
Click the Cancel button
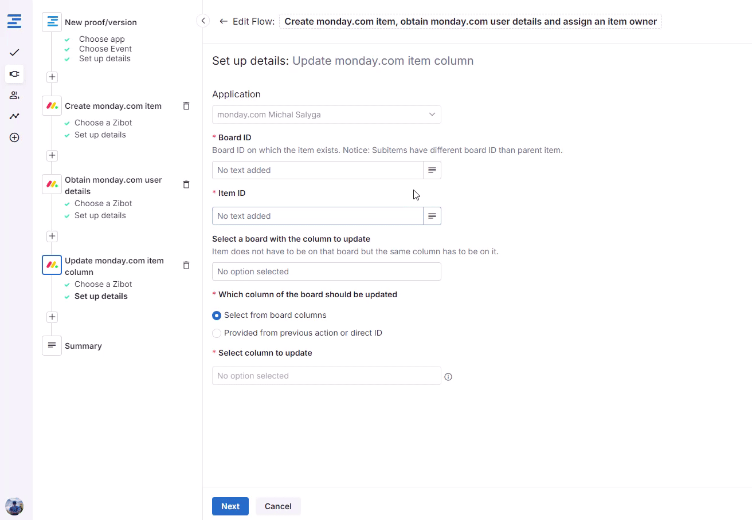(278, 506)
